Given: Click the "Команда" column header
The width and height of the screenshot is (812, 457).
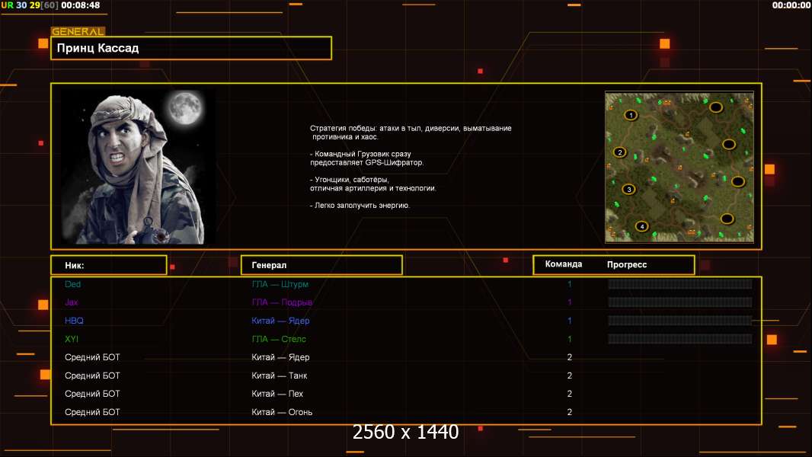Looking at the screenshot, I should 564,264.
